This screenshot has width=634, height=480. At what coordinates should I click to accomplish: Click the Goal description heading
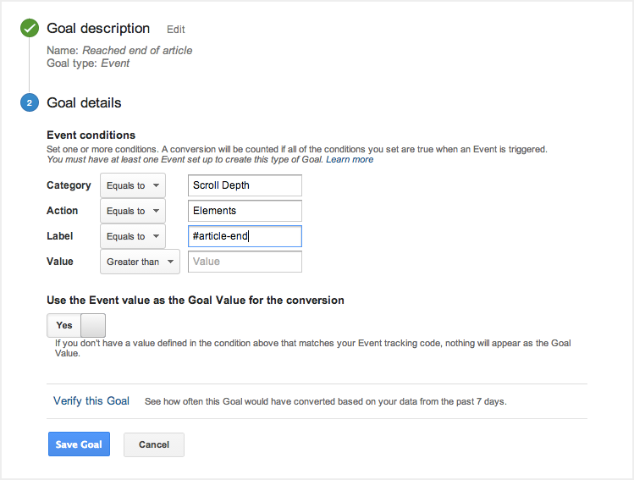click(x=98, y=29)
